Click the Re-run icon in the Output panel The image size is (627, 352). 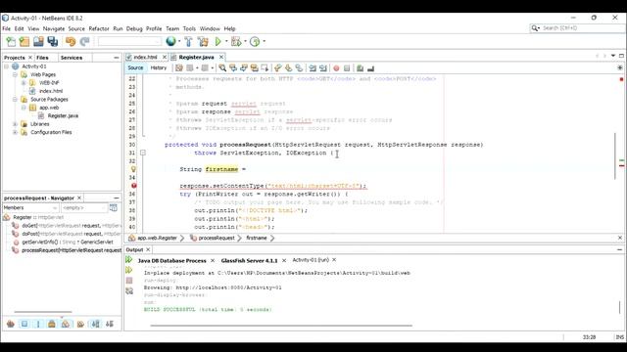128,260
